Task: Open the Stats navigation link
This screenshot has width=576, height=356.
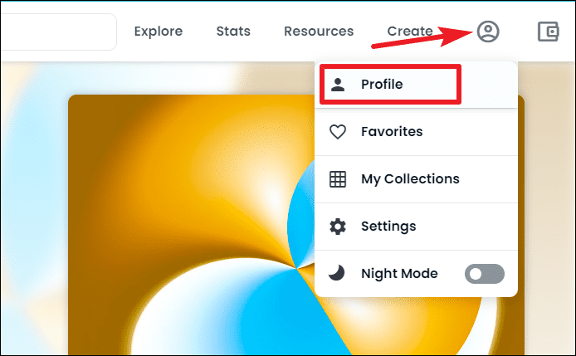Action: click(x=233, y=32)
